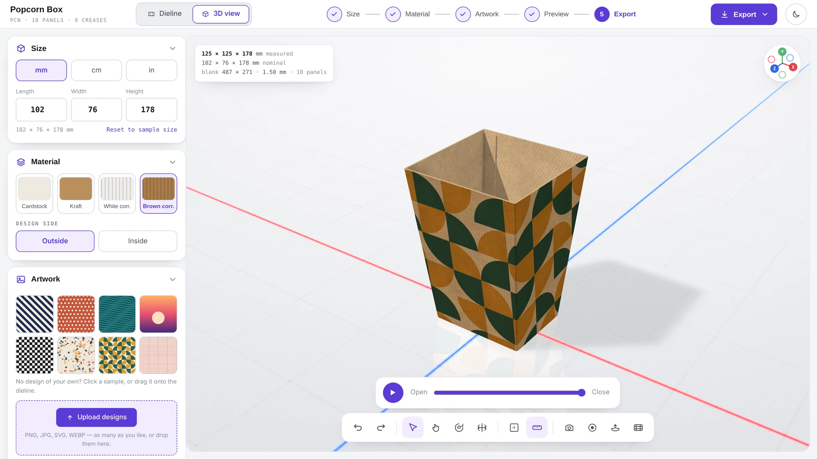
Task: Collapse the Size panel chevron
Action: [x=173, y=49]
